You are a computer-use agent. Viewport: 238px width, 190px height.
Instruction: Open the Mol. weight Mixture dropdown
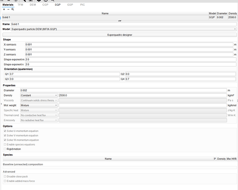39,105
